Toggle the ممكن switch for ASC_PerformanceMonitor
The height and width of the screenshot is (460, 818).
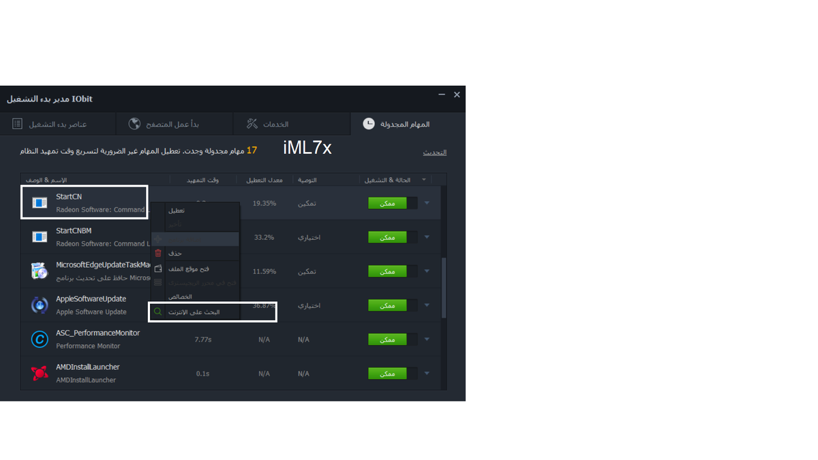(393, 339)
